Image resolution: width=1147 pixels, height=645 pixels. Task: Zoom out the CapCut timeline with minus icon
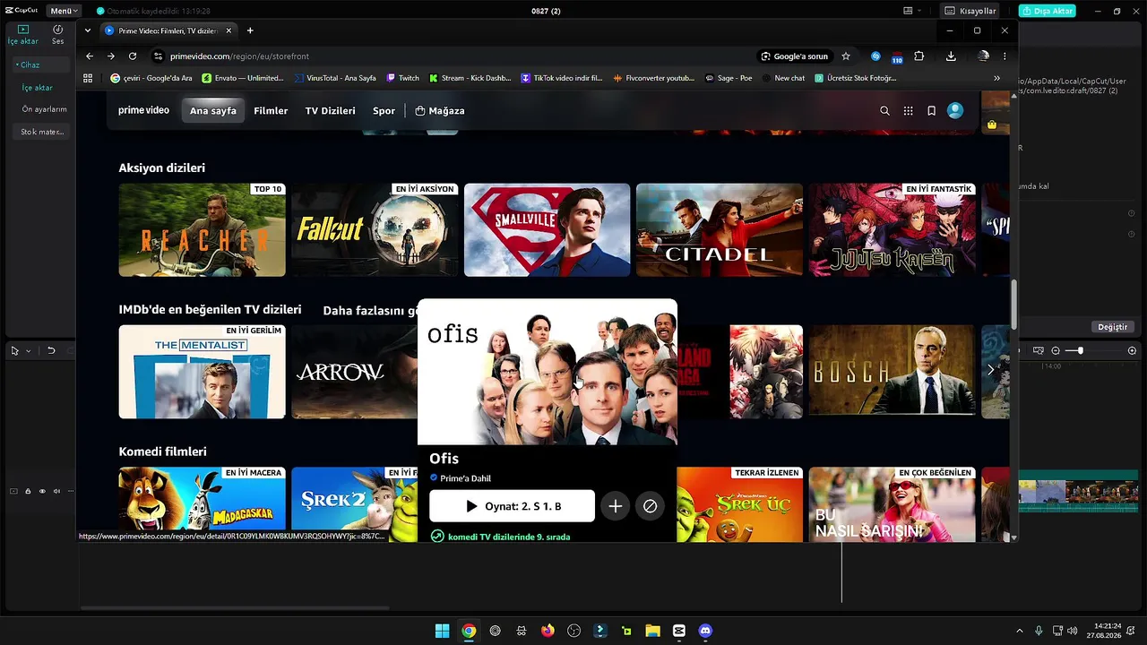coord(1056,350)
